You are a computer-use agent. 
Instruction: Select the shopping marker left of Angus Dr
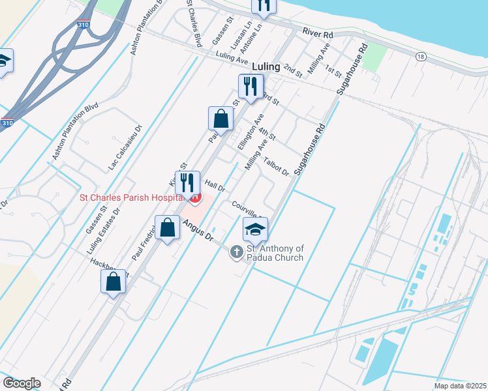tap(168, 228)
